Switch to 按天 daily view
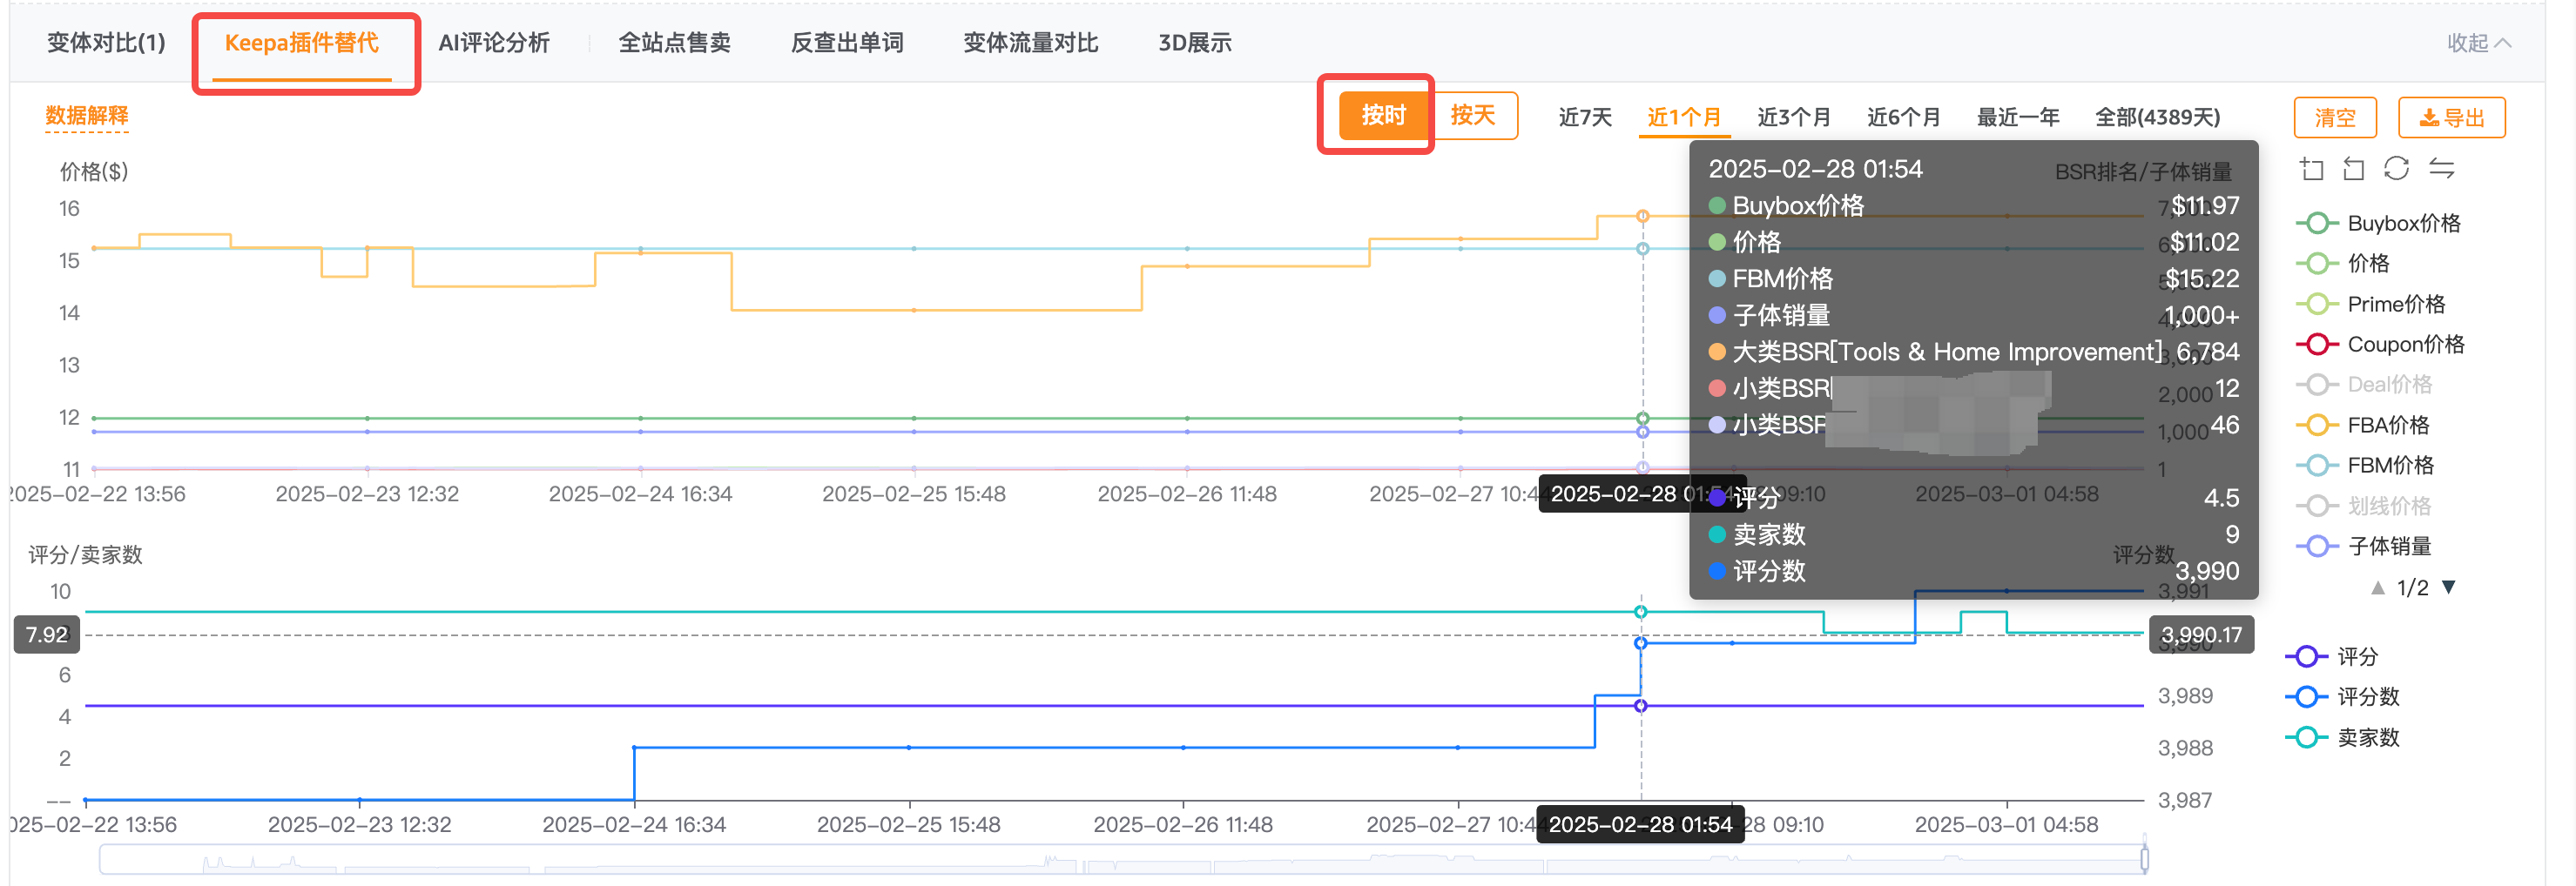 [1473, 116]
